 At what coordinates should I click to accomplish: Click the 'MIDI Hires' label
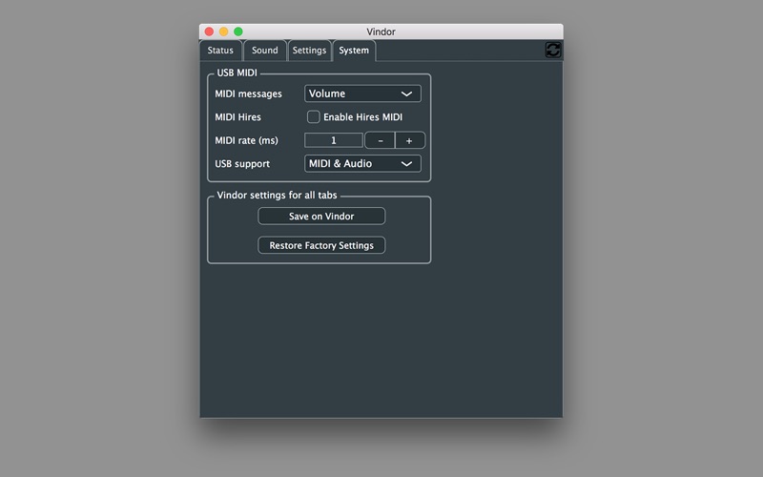pyautogui.click(x=237, y=116)
